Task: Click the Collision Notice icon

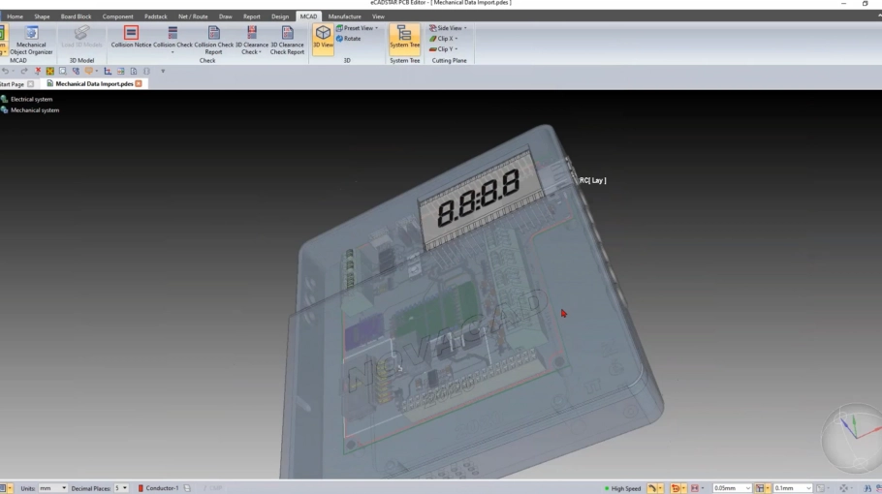Action: click(131, 38)
